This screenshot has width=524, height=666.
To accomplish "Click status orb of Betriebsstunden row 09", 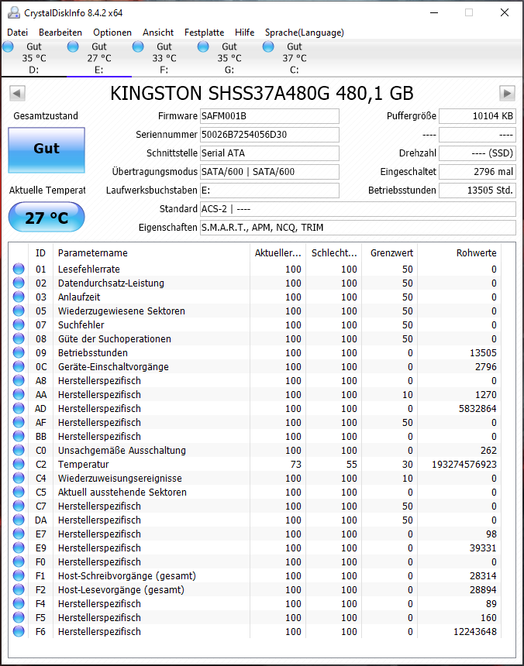I will [19, 352].
